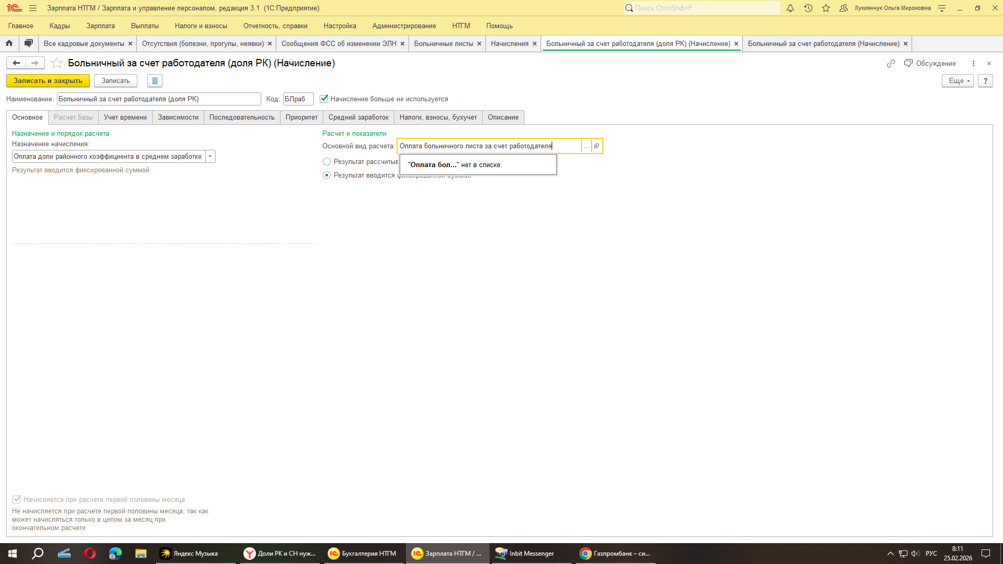This screenshot has height=564, width=1003.
Task: Expand 'Назначение начисления' dropdown arrow
Action: (210, 157)
